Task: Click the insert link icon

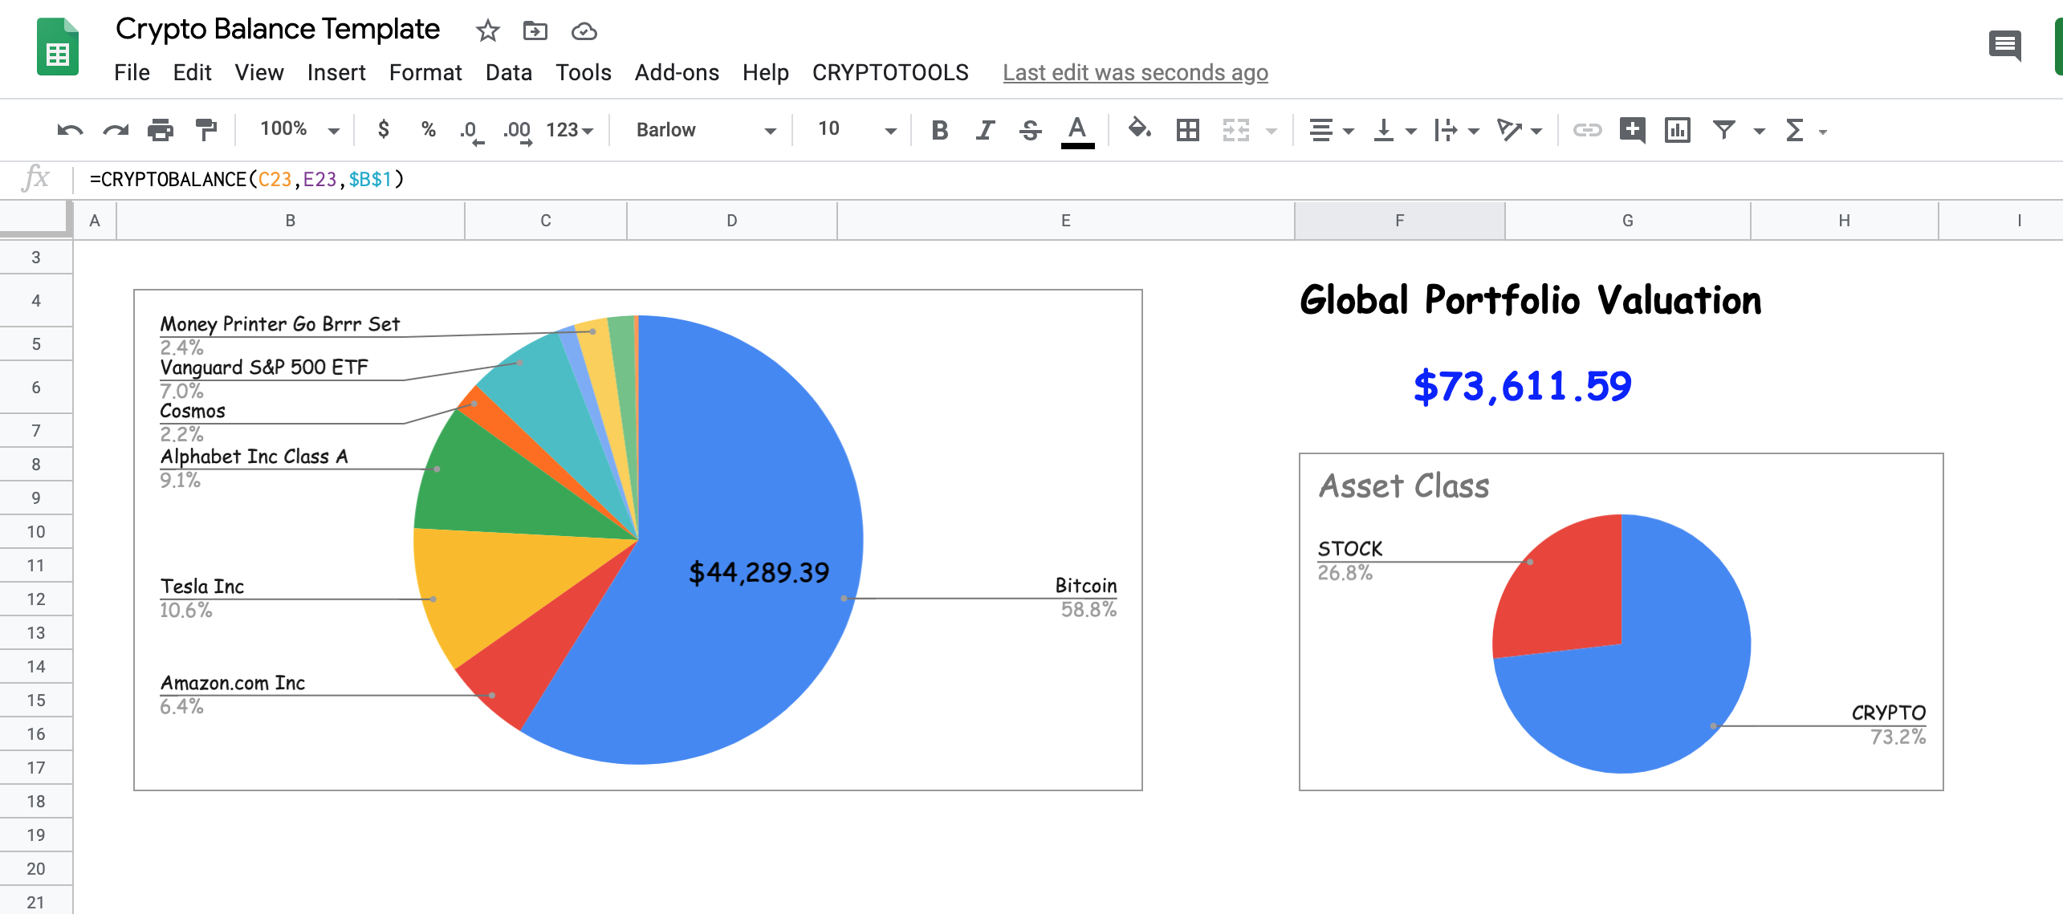Action: [x=1587, y=130]
